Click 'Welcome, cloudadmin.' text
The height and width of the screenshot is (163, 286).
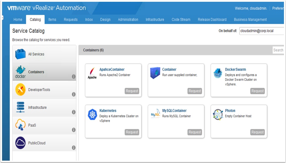(x=251, y=9)
